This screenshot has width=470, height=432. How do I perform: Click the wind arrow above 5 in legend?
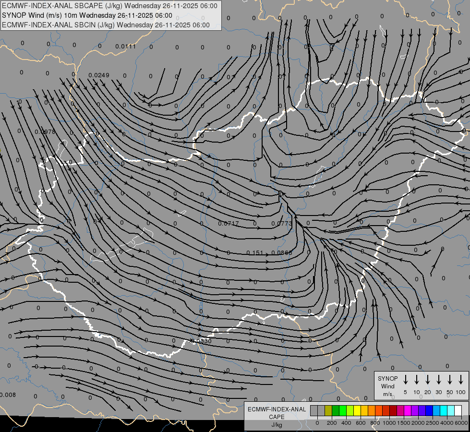click(x=406, y=380)
